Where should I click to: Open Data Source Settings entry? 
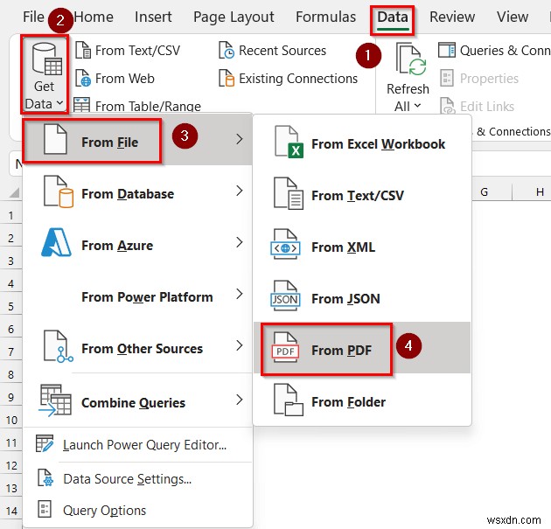pos(137,479)
